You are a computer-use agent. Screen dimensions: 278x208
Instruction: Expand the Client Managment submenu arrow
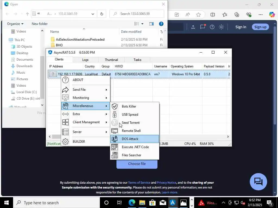(x=106, y=122)
